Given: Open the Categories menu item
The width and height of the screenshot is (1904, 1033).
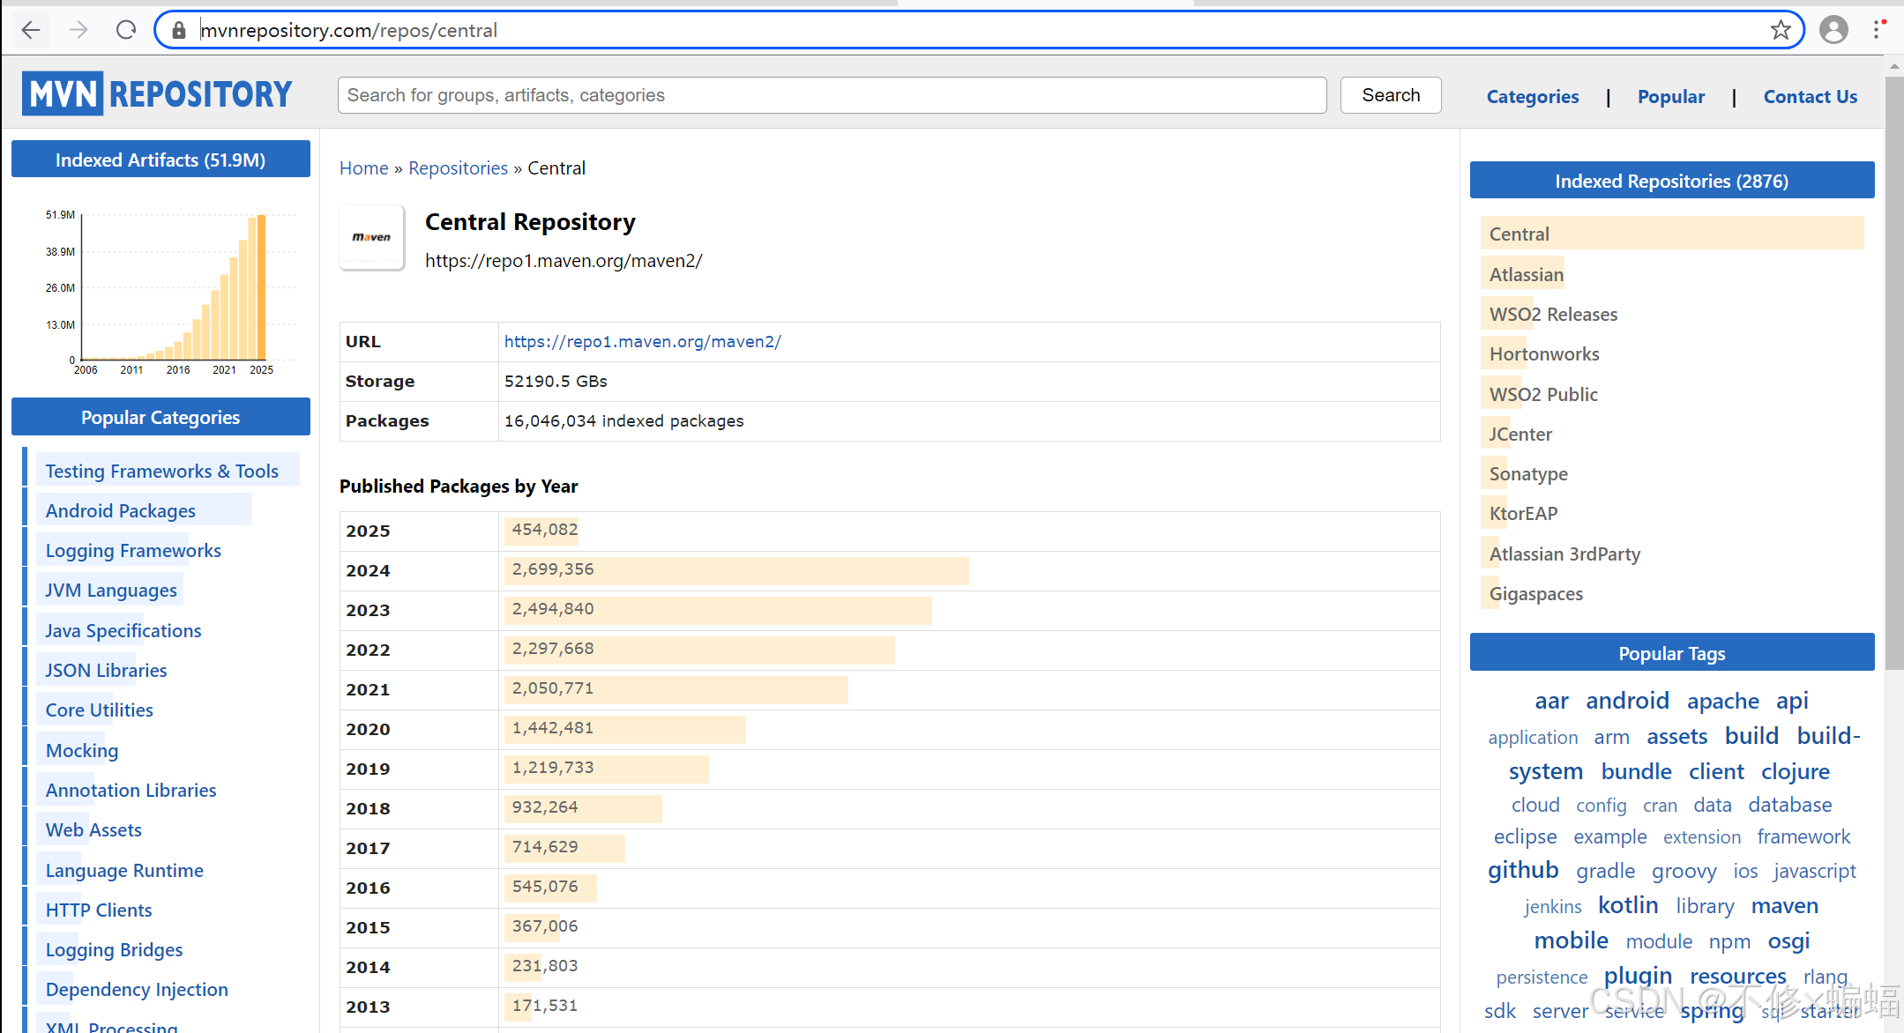Looking at the screenshot, I should [1532, 97].
